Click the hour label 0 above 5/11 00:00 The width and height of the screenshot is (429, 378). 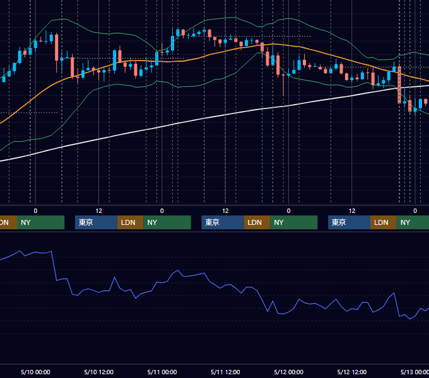coord(162,211)
